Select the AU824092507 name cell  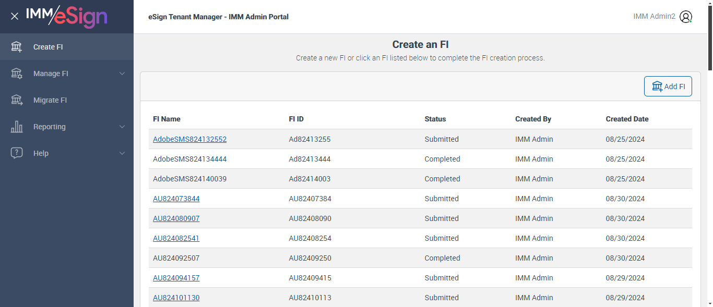[x=176, y=258]
